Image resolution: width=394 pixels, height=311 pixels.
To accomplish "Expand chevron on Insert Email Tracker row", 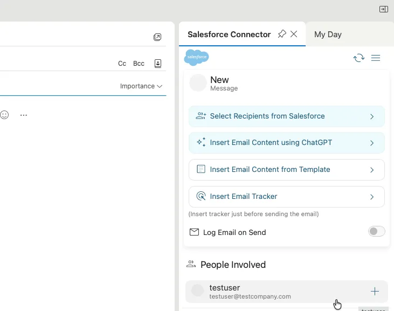I will pos(372,197).
